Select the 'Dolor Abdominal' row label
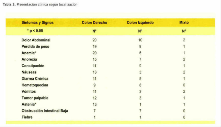This screenshot has width=221, height=127. (36, 40)
